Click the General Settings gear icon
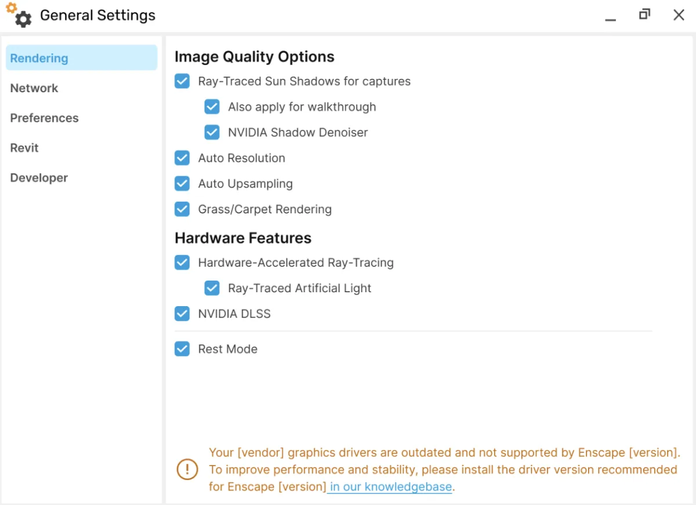This screenshot has width=696, height=505. [x=20, y=16]
